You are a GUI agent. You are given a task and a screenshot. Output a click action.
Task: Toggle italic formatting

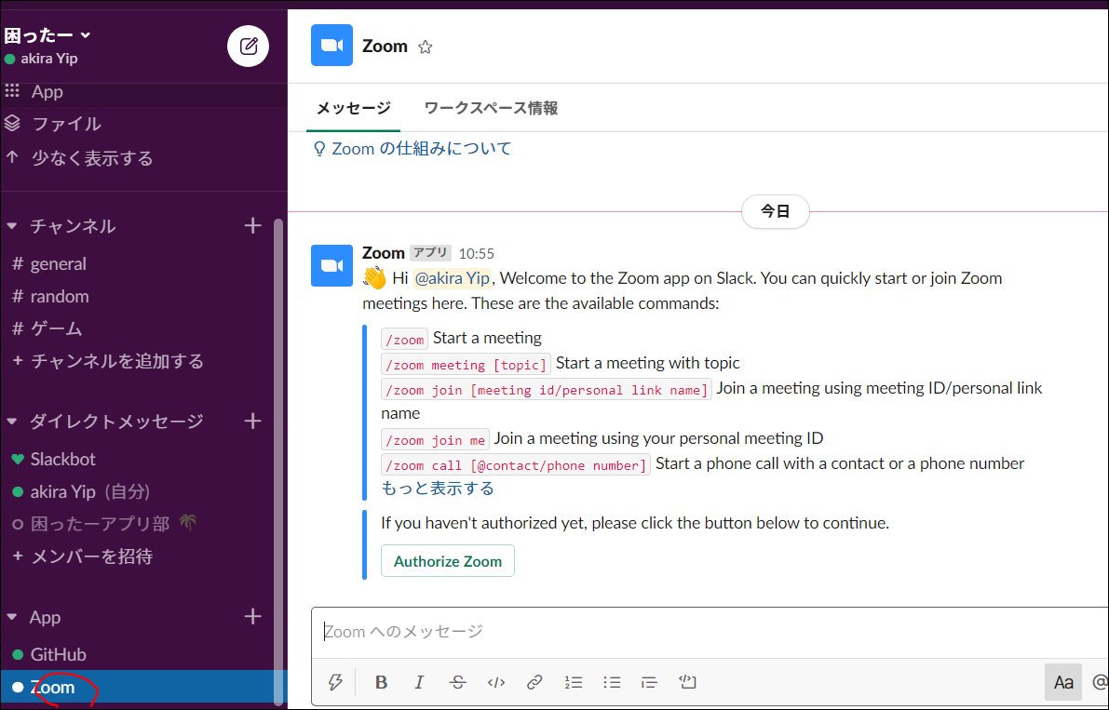(419, 682)
